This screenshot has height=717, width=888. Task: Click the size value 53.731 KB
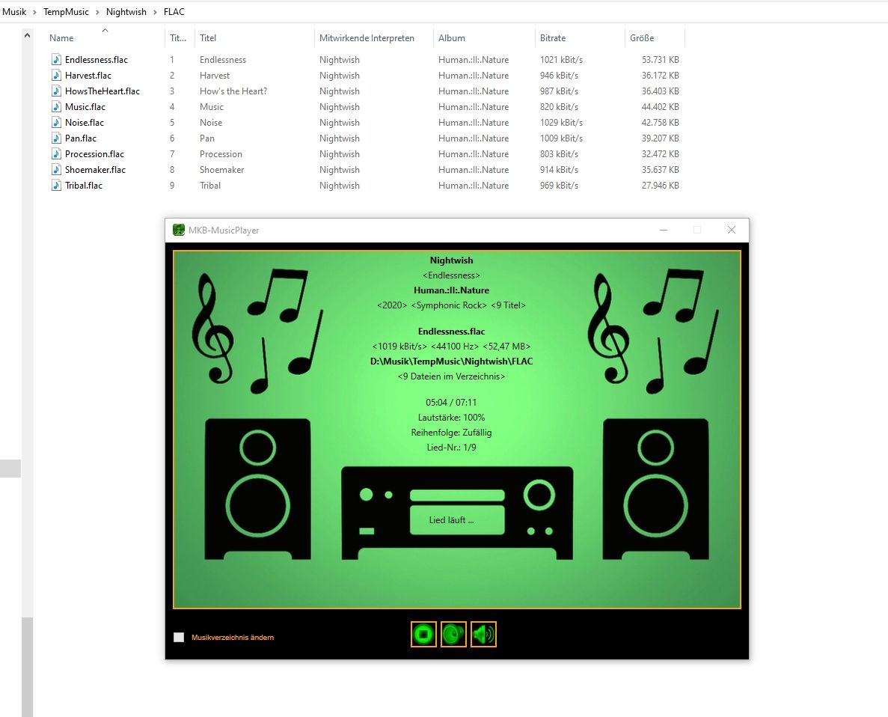tap(661, 60)
